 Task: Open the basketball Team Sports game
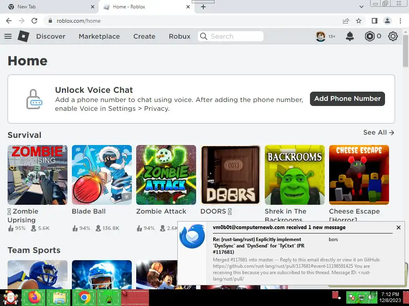pyautogui.click(x=157, y=275)
